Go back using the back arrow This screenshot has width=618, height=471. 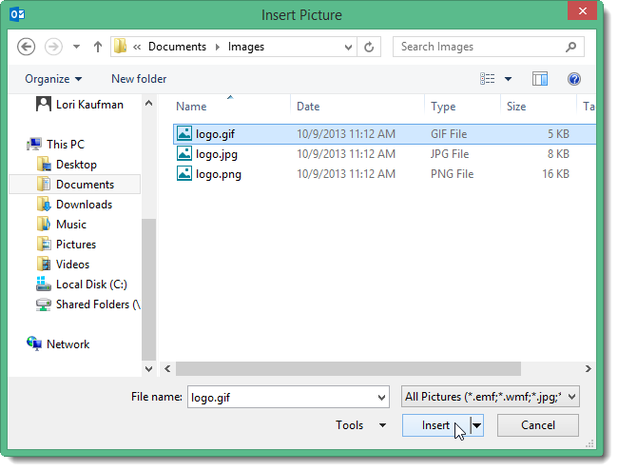(26, 47)
